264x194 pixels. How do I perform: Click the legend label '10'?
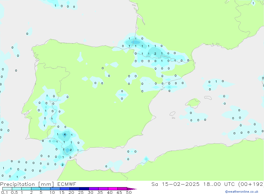[52, 192]
